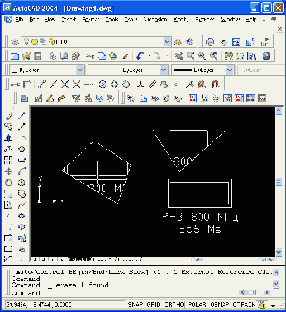This screenshot has height=312, width=286.
Task: Select the Move modify tool
Action: tap(8, 171)
